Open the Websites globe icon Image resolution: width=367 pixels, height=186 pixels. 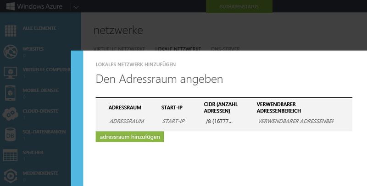coord(11,52)
